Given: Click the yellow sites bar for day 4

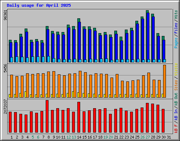Looking at the screenshot, I should coord(25,94).
